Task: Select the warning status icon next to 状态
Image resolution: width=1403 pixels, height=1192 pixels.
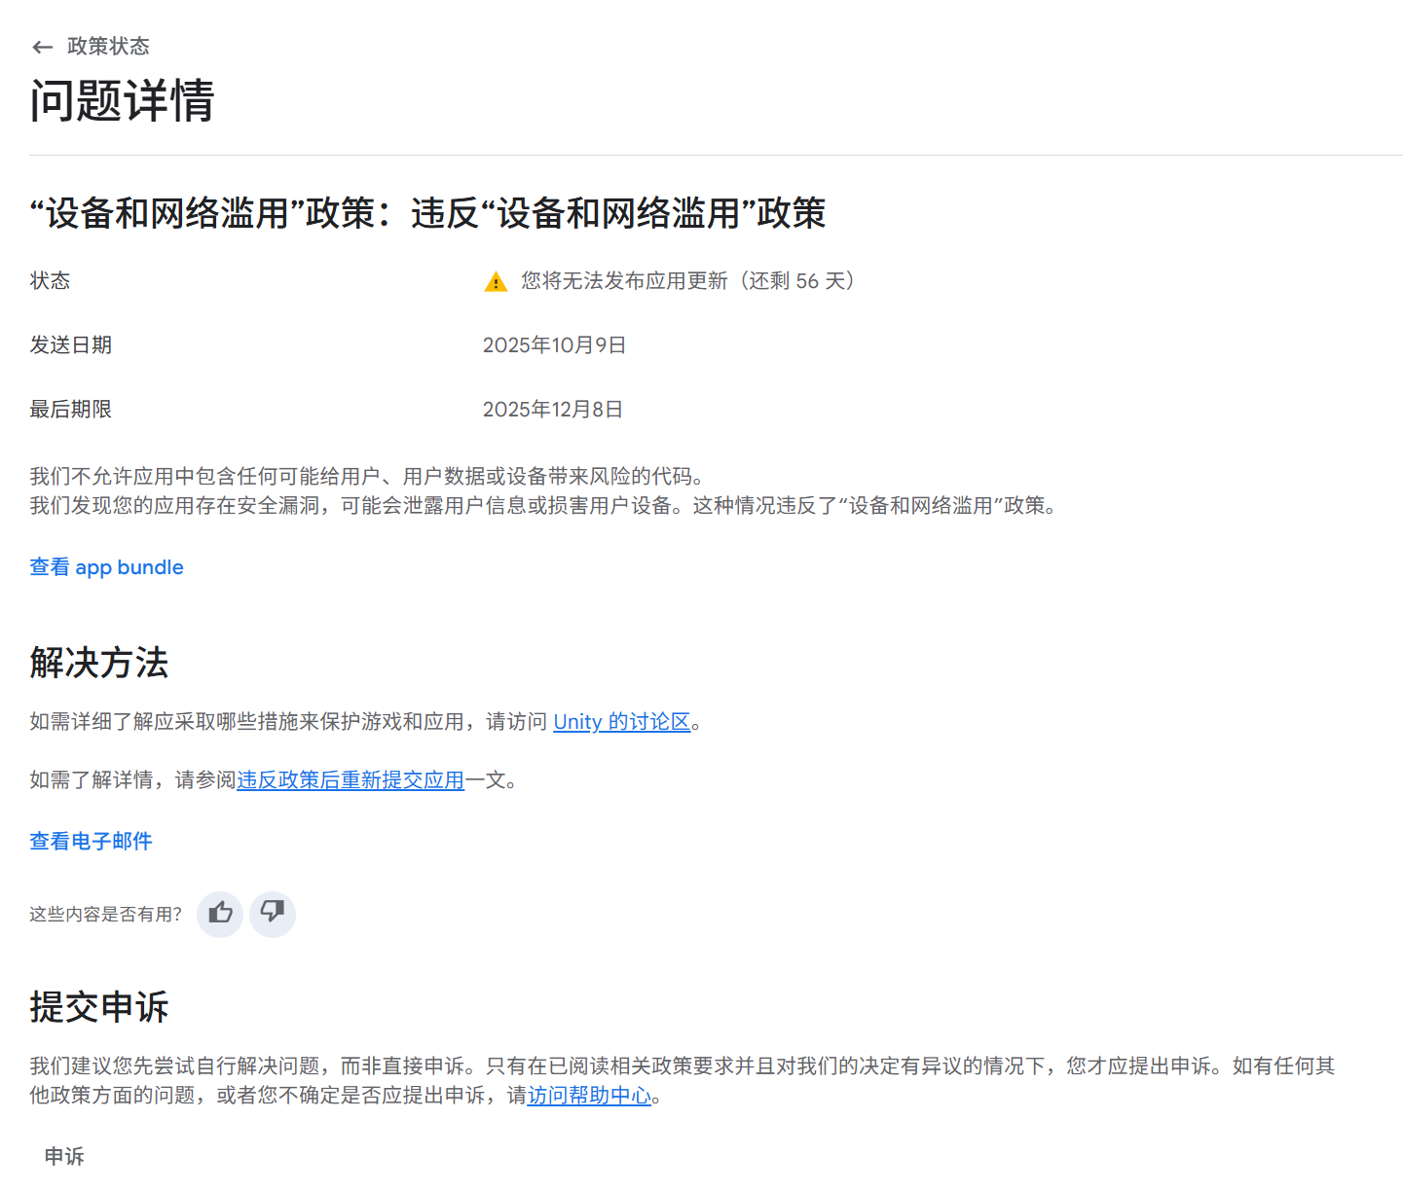Action: pos(495,281)
